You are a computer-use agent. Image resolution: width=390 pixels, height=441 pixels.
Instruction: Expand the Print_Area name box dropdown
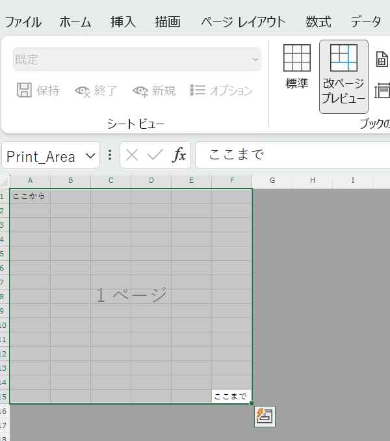91,156
